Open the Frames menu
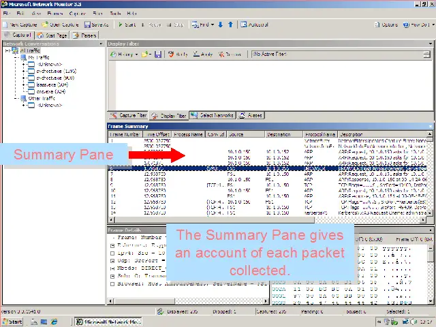436x327 pixels. click(x=54, y=14)
